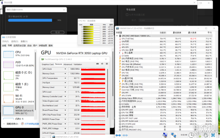The image size is (220, 138).
Task: Click thermometer icon of CPU (Tctl/Tdie) row
Action: pos(120,39)
